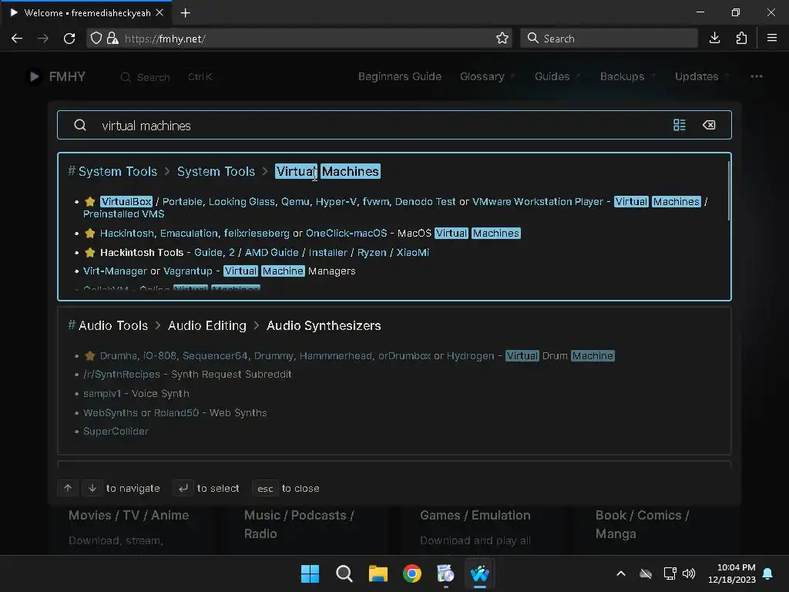Open the notification bell in the tray
This screenshot has width=789, height=592.
tap(768, 573)
